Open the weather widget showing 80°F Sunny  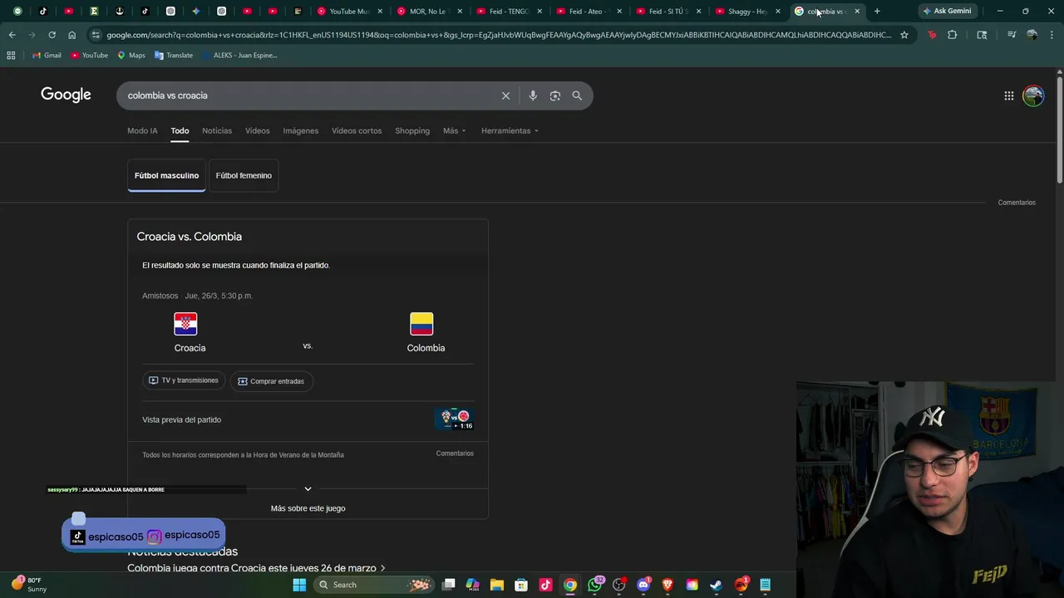click(x=29, y=585)
